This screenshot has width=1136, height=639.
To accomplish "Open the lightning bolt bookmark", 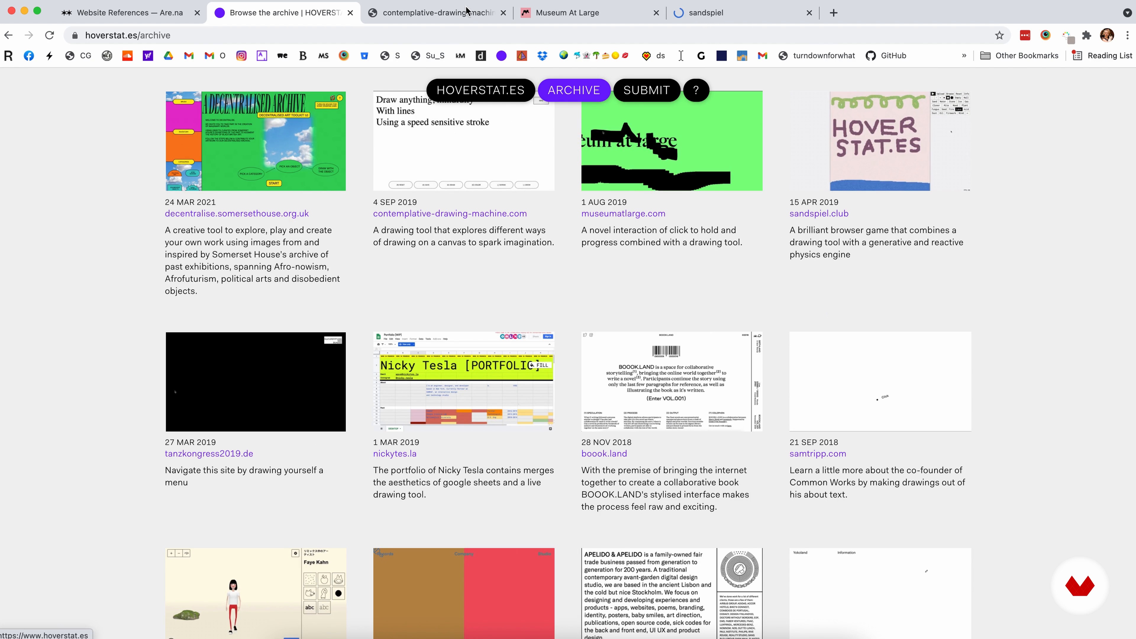I will pyautogui.click(x=49, y=56).
